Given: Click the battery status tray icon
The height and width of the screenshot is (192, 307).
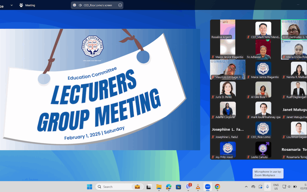Looking at the screenshot, I should tap(295, 187).
